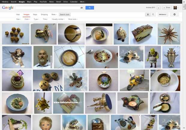Open Play in the black bar
Screen dimensions: 186x130
click(35, 2)
